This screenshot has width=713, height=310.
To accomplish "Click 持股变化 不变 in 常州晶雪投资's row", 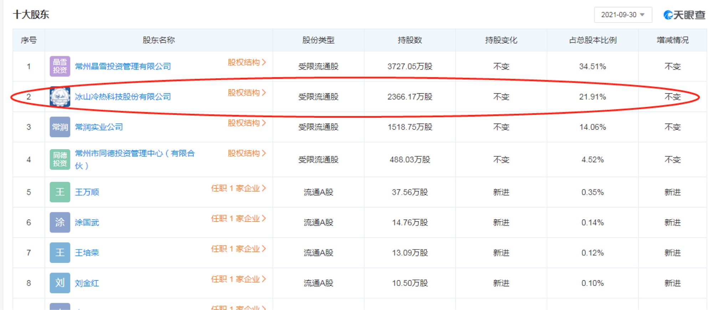I will point(501,67).
